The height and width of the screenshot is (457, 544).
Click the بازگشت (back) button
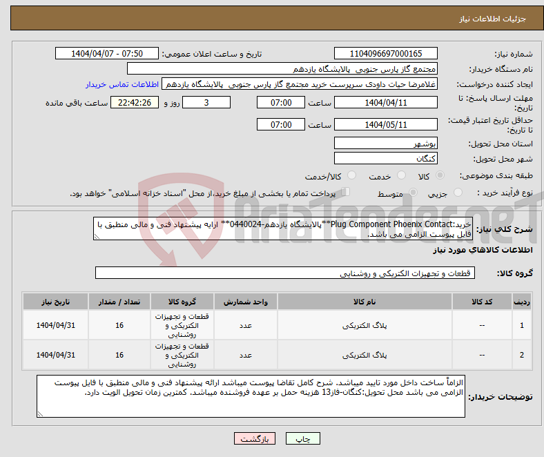pyautogui.click(x=255, y=438)
